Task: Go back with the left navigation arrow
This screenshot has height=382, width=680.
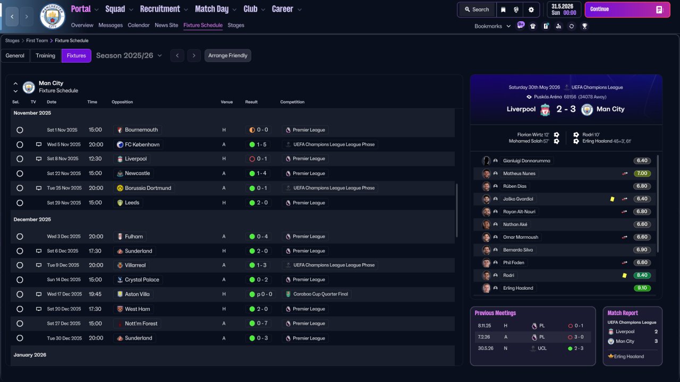Action: 12,16
